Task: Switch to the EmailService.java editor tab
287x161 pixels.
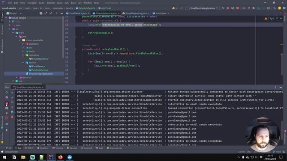Action: click(x=78, y=13)
